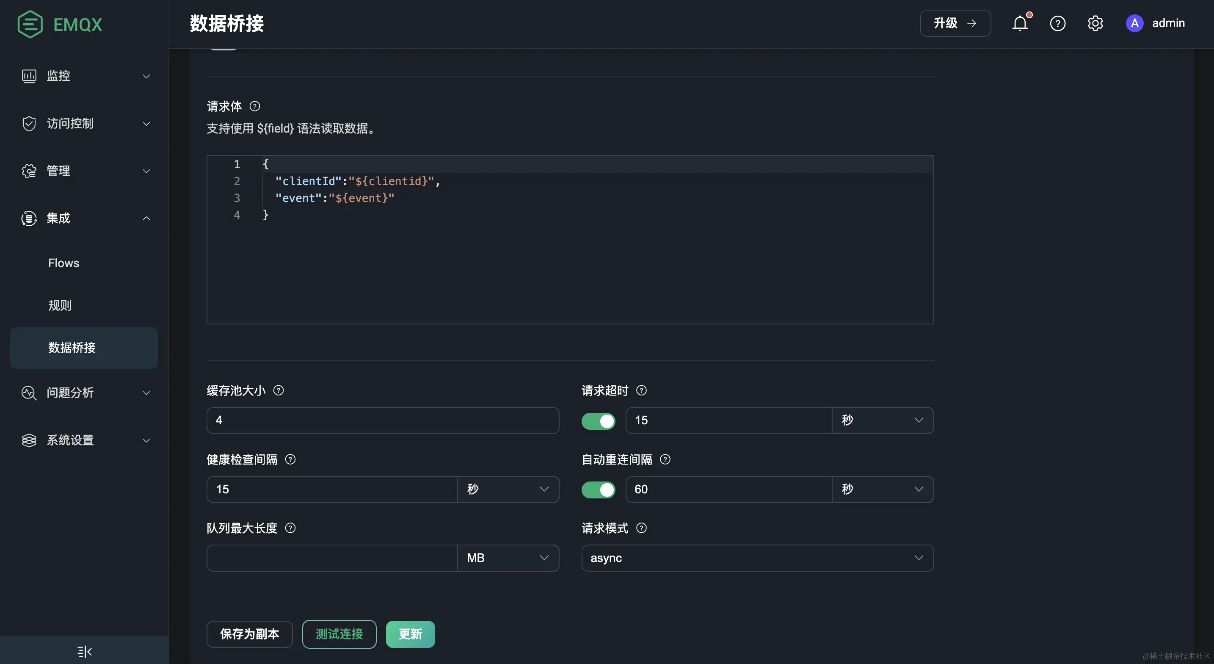Click the admin avatar icon
Image resolution: width=1214 pixels, height=664 pixels.
1134,23
